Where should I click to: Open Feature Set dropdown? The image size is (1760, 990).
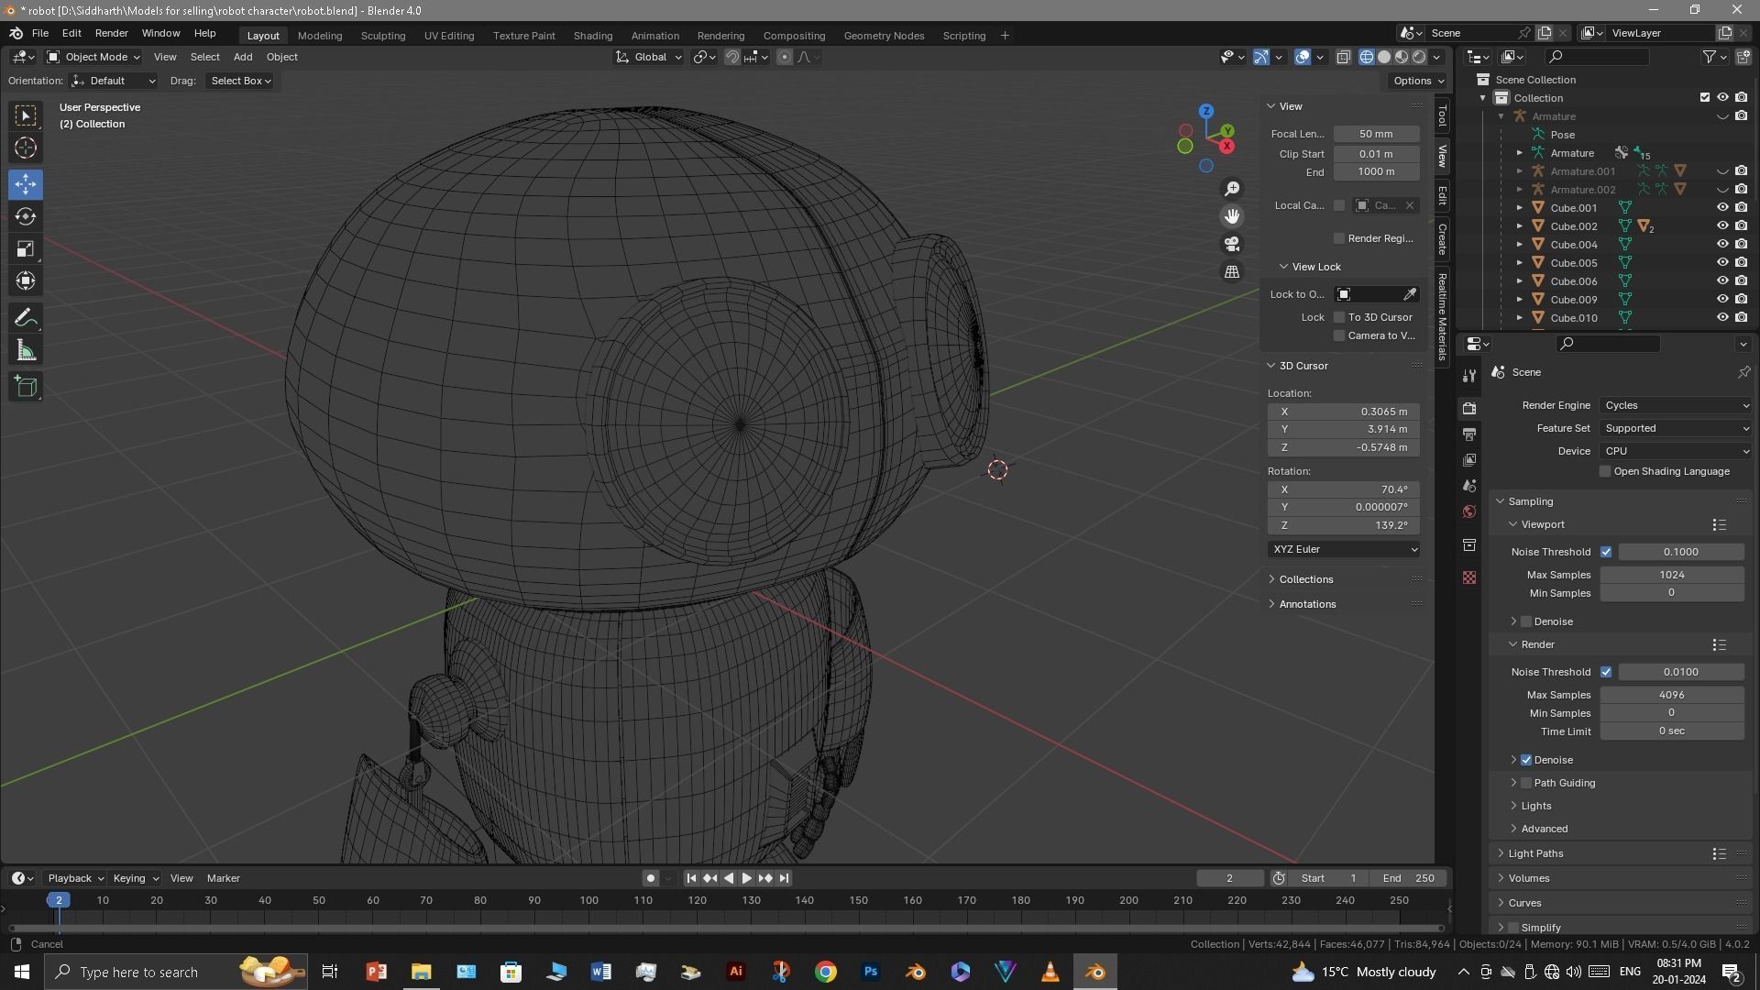point(1676,428)
